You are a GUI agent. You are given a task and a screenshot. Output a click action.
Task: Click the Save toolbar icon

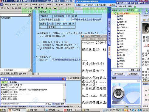click(8, 8)
